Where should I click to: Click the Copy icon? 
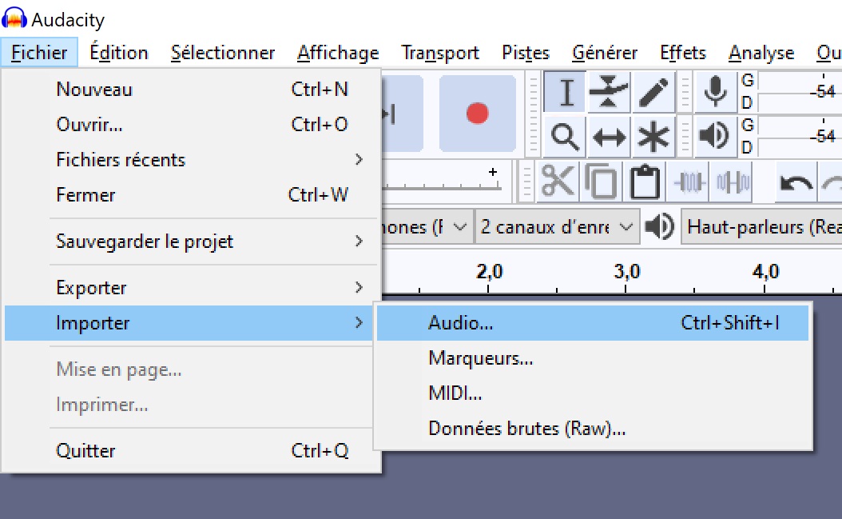pyautogui.click(x=601, y=182)
